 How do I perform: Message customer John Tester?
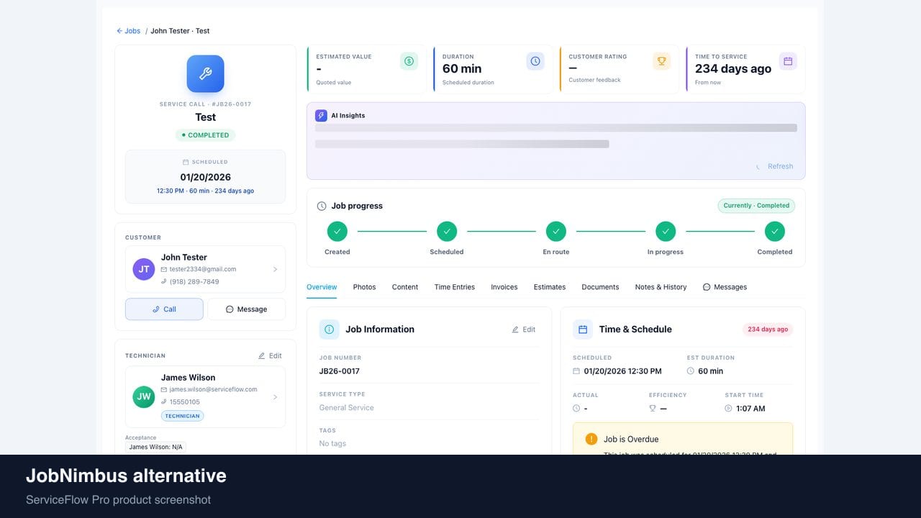[x=246, y=309]
